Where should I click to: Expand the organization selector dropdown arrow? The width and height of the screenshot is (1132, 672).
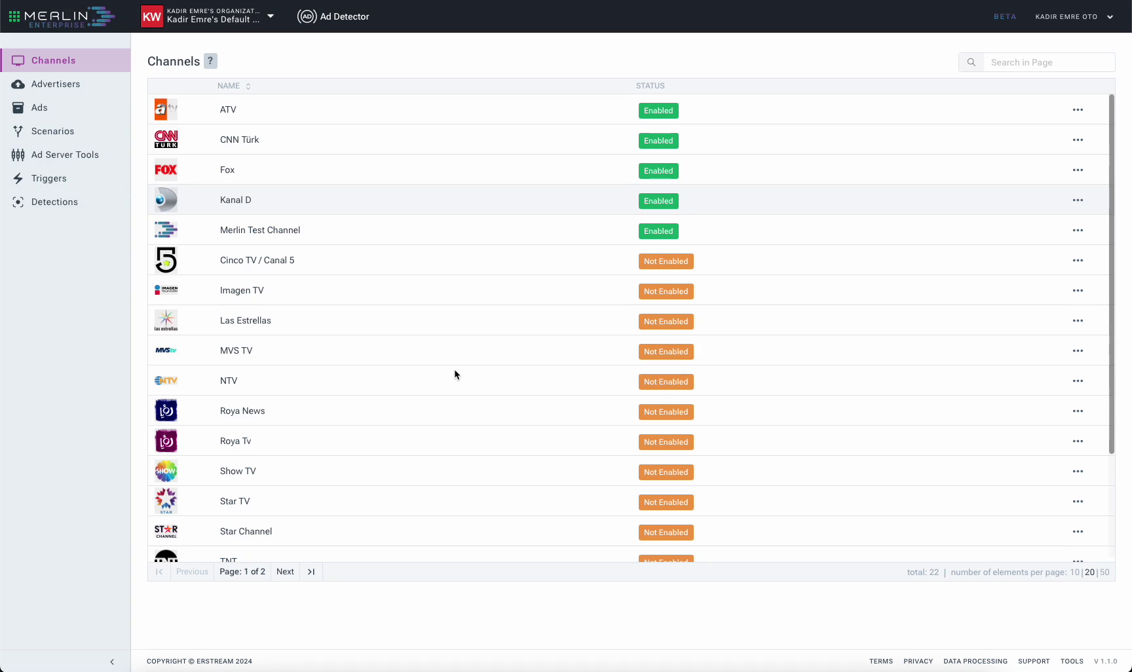click(271, 16)
